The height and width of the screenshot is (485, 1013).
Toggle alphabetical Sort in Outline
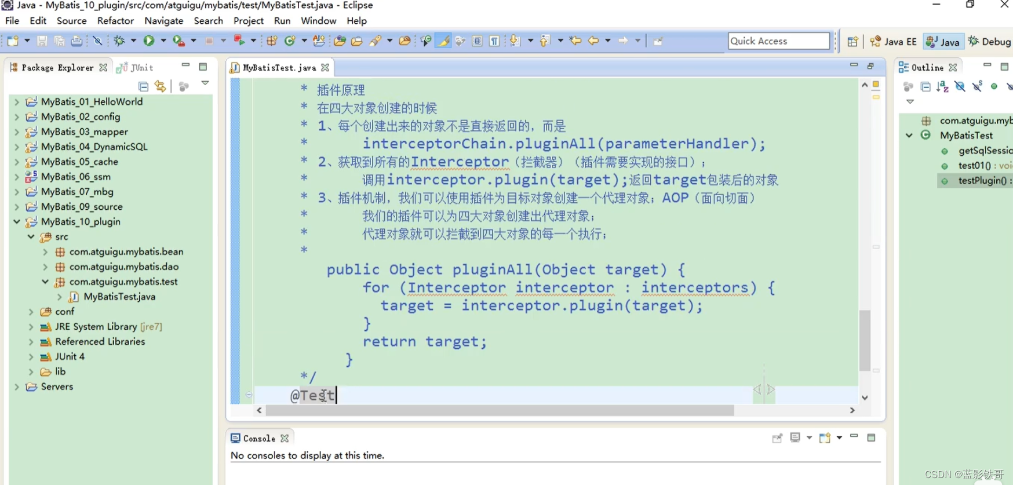[943, 86]
